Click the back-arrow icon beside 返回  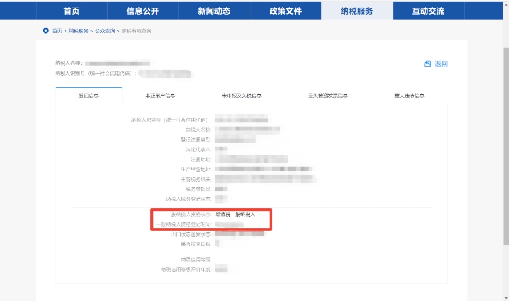point(427,63)
